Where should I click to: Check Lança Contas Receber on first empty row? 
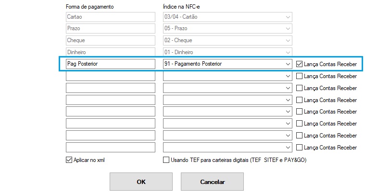(x=300, y=76)
